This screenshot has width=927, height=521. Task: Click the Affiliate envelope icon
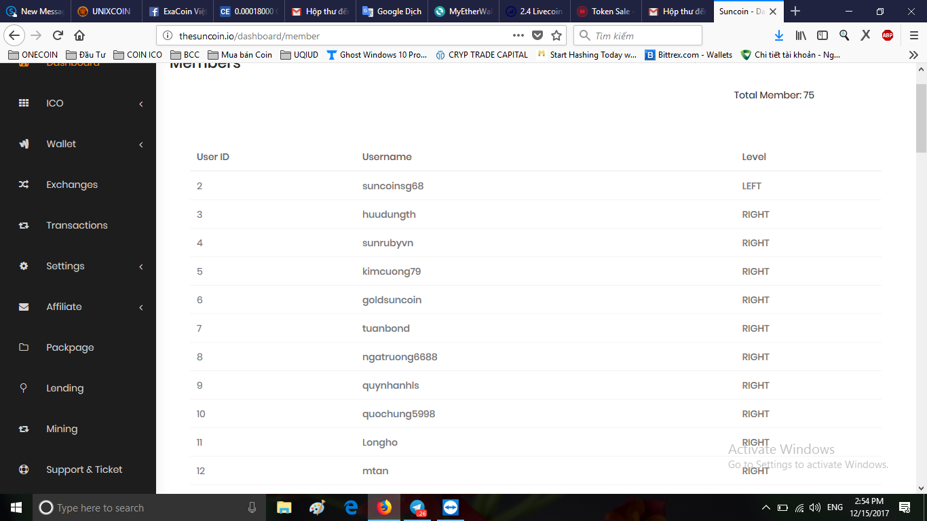point(24,307)
